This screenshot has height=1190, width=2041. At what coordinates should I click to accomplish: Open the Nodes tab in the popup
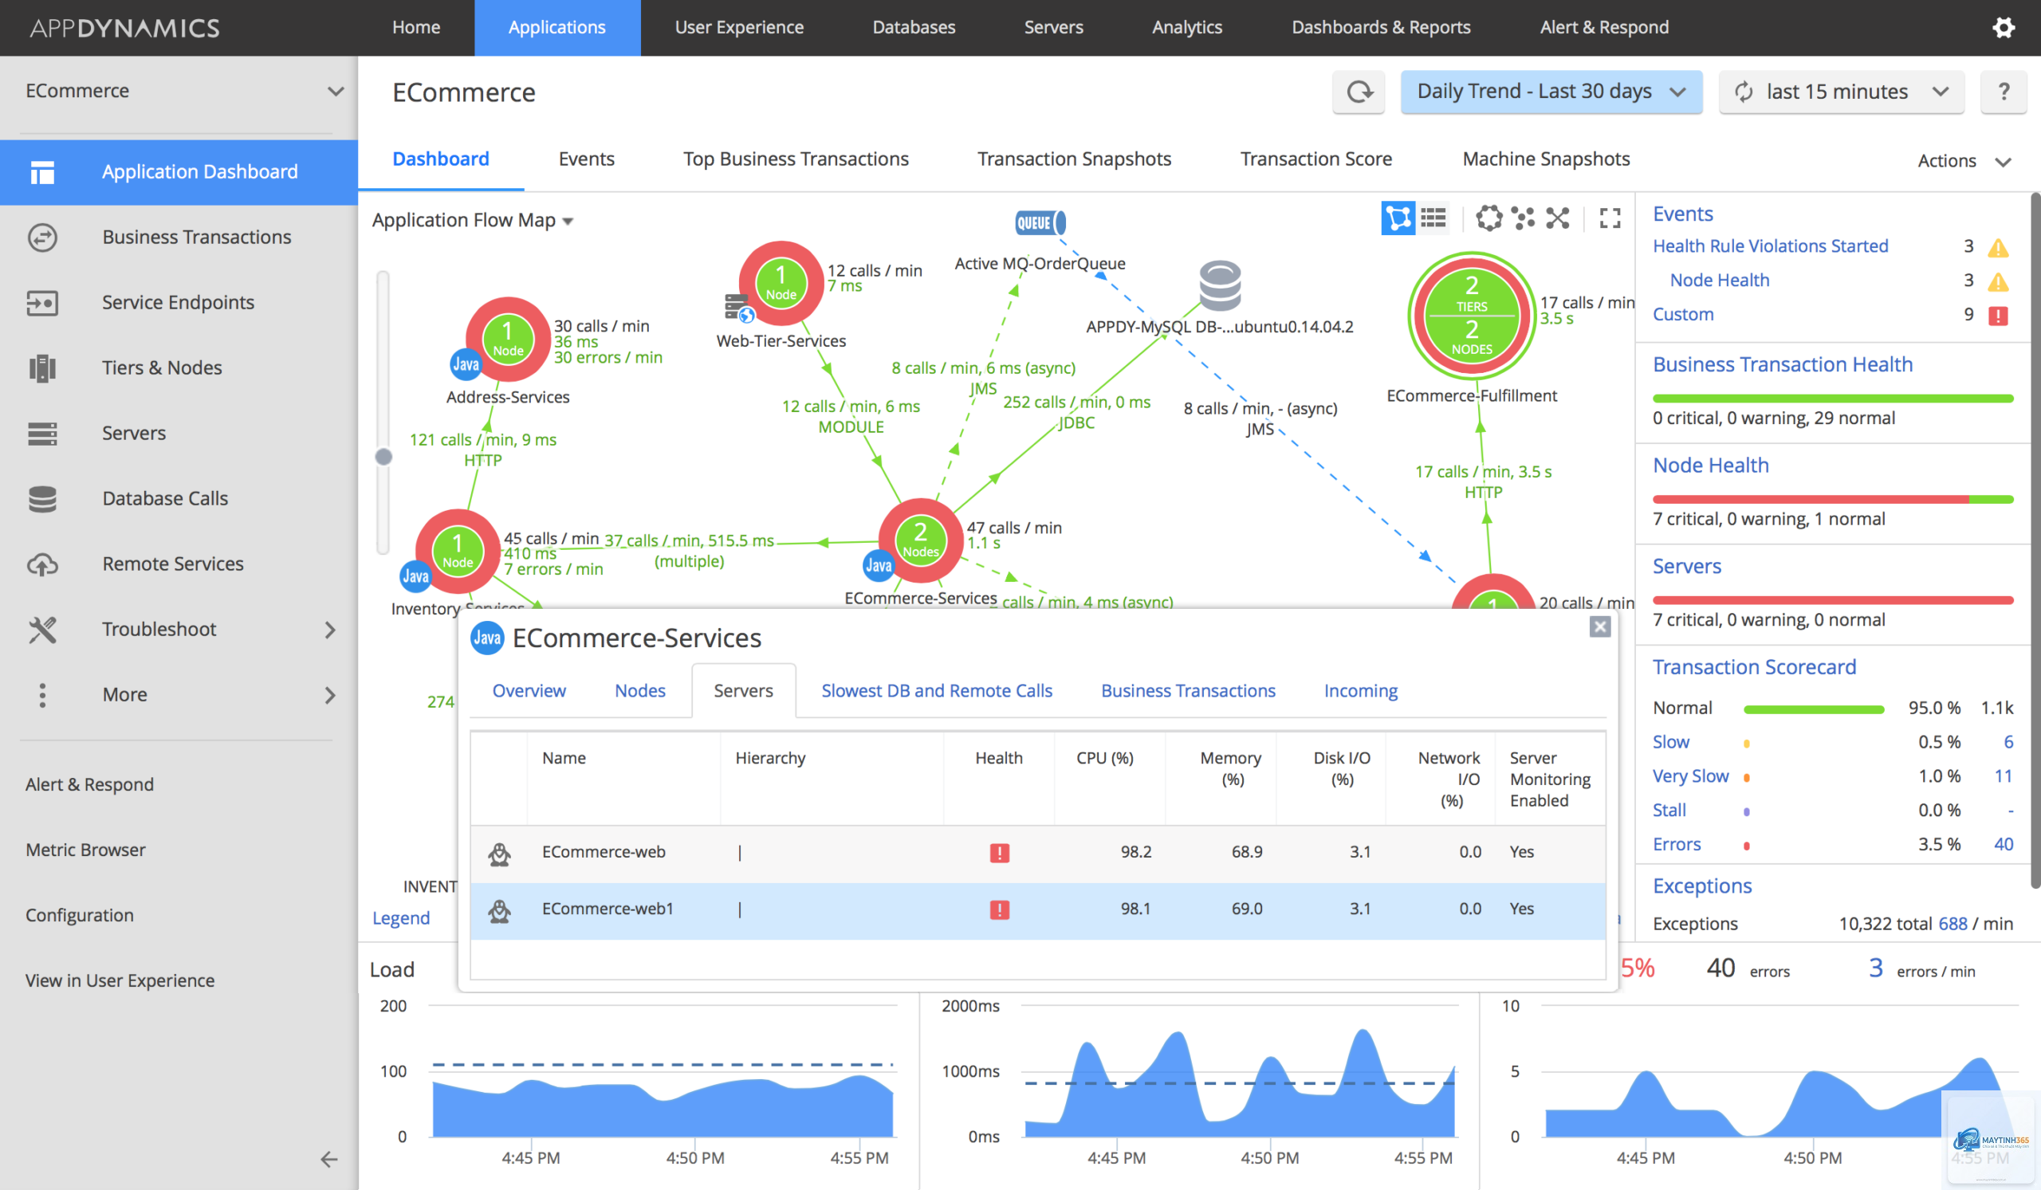tap(640, 690)
